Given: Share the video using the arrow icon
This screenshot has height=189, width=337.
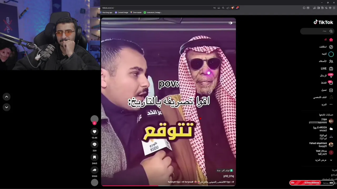Looking at the screenshot, I should (95, 170).
